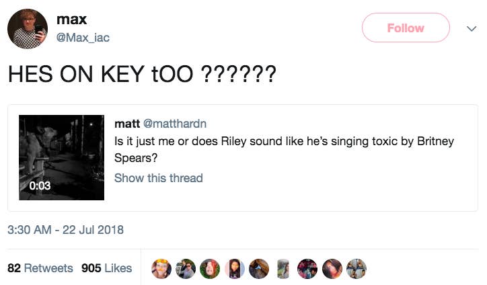Open liker avatar showing two people outdoors
This screenshot has height=285, width=487.
186,268
